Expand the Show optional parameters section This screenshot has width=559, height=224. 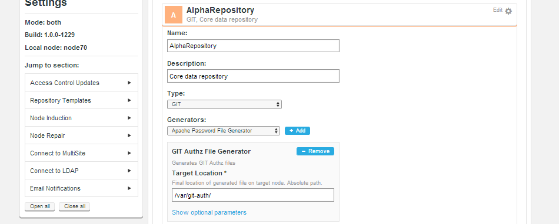[x=209, y=212]
